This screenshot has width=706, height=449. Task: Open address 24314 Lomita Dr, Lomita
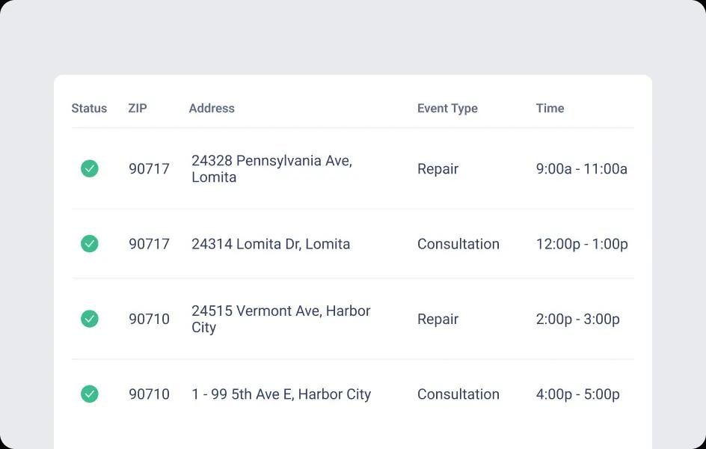[x=271, y=244]
